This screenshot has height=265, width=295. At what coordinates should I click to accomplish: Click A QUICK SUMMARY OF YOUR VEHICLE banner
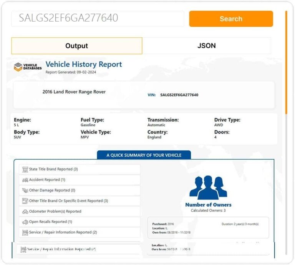144,155
